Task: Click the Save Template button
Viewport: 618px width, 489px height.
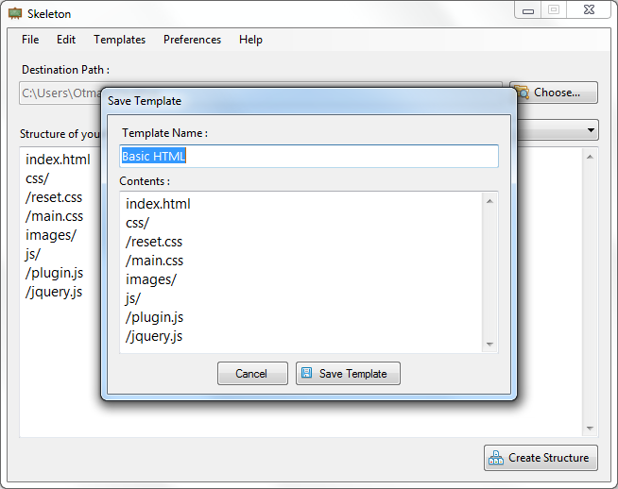Action: click(348, 373)
